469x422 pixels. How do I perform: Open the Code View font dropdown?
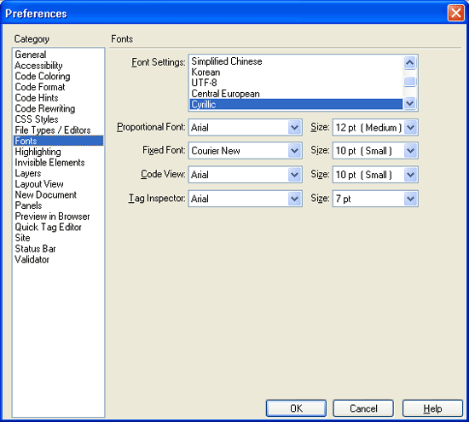click(x=246, y=175)
